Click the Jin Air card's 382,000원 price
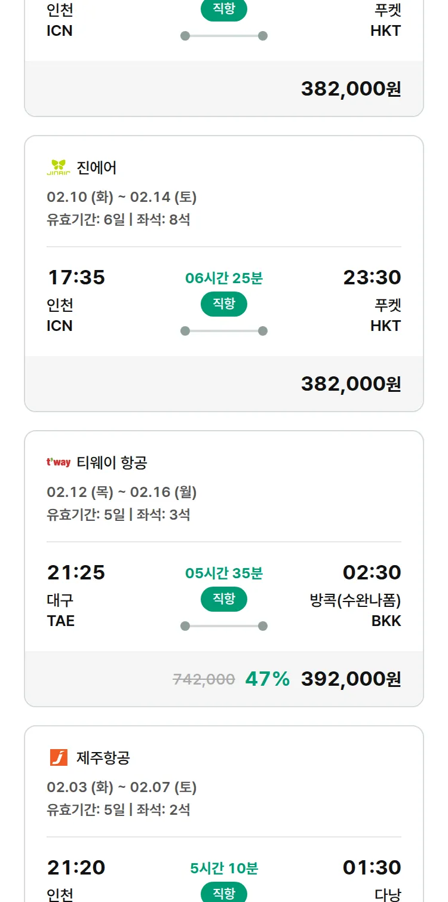448x902 pixels. [351, 384]
